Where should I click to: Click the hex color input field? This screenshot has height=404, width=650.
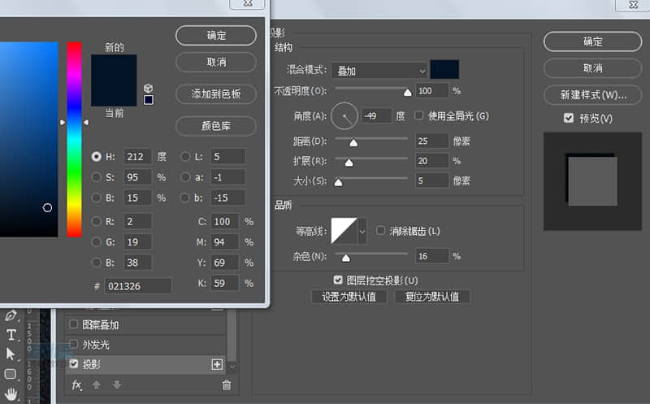click(137, 286)
